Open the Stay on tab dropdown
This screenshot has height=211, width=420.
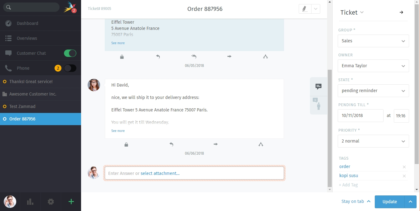click(356, 201)
